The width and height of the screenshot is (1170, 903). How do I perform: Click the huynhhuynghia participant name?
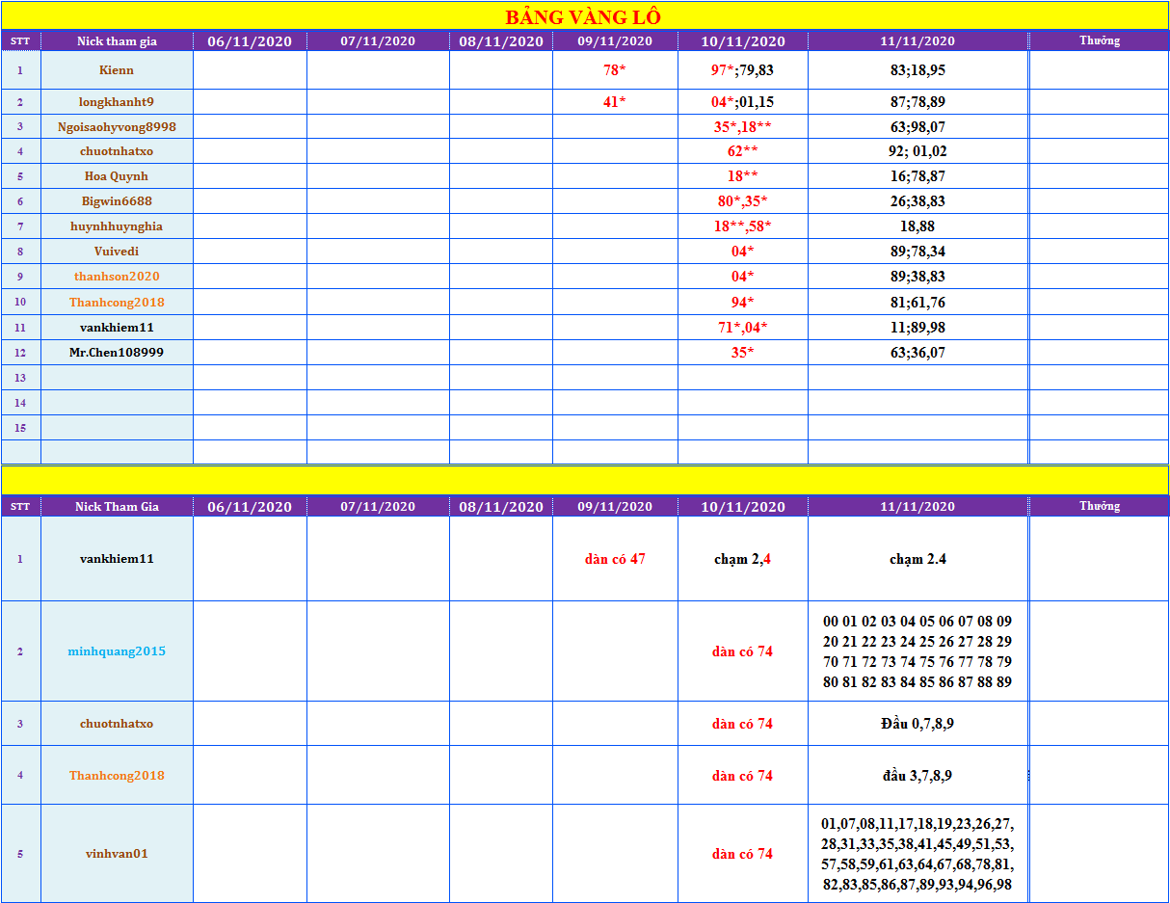coord(117,226)
